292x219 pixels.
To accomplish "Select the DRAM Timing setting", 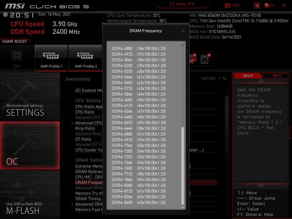I will tap(88, 199).
